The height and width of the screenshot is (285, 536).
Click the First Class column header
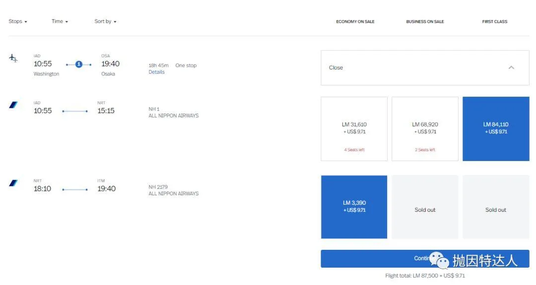pos(494,22)
